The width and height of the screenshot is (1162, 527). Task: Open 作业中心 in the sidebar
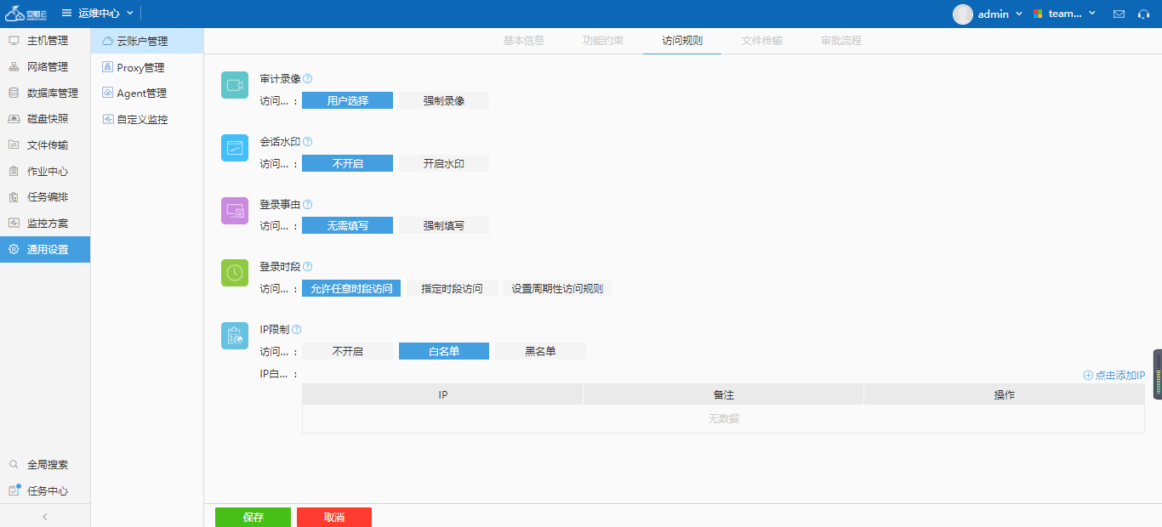45,172
